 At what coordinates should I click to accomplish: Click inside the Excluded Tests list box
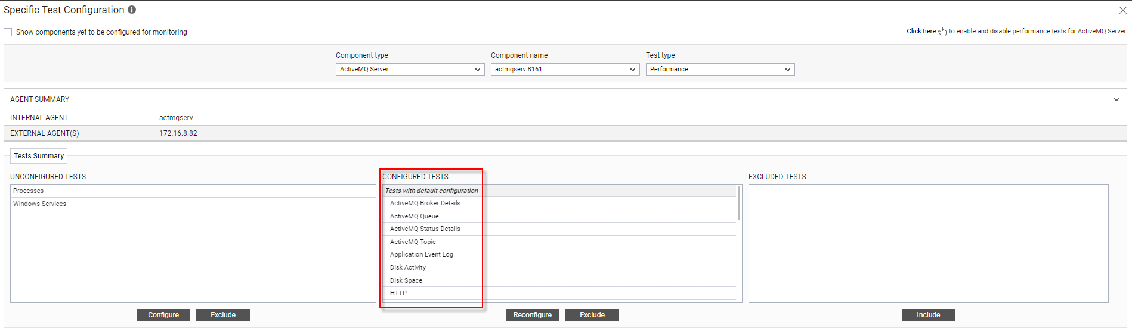click(x=929, y=243)
